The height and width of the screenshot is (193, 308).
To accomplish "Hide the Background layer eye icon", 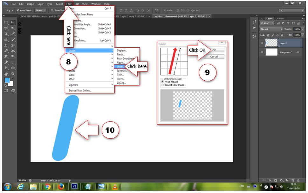I will pos(262,52).
